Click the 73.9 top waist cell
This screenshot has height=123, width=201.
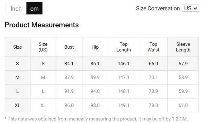[x=153, y=91]
